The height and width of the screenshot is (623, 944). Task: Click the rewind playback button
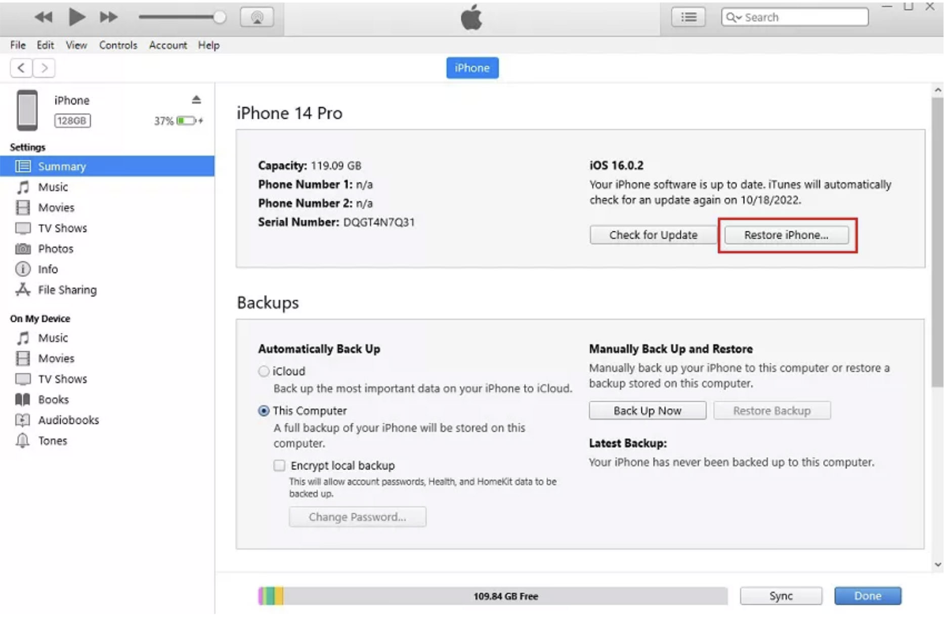[x=44, y=17]
